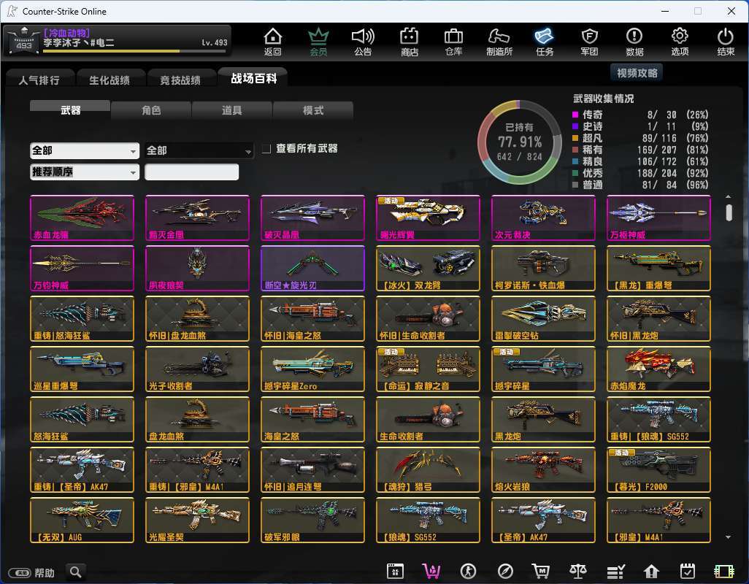Open the 商店 shop icon
749x584 pixels.
point(409,42)
